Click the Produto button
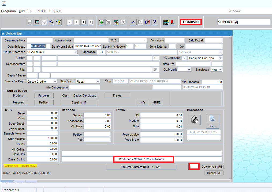 [18, 95]
